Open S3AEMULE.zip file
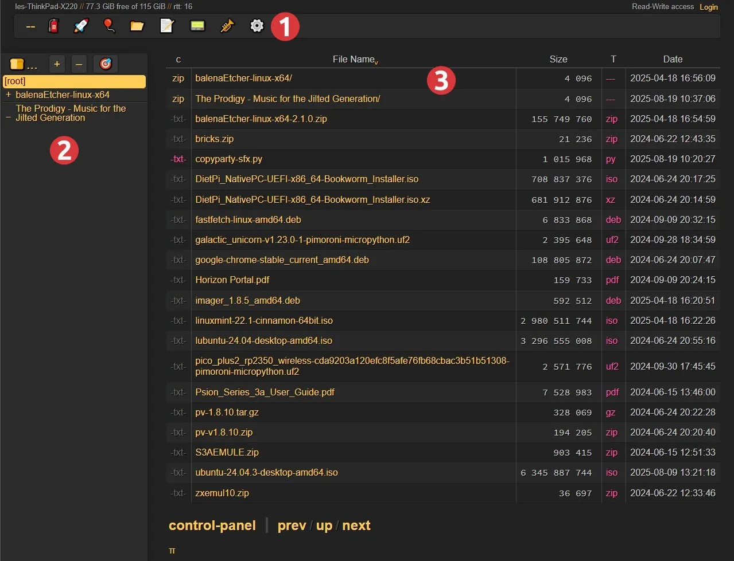The height and width of the screenshot is (561, 734). point(227,453)
